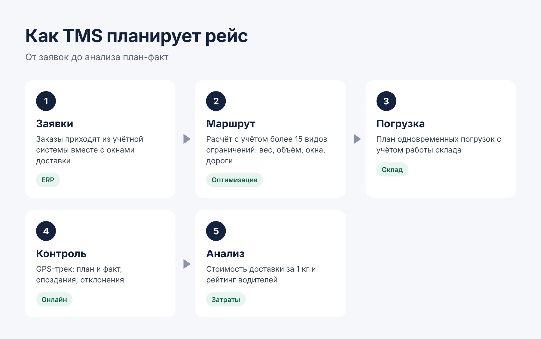Click the step 1 number circle
The height and width of the screenshot is (339, 541).
pyautogui.click(x=46, y=101)
